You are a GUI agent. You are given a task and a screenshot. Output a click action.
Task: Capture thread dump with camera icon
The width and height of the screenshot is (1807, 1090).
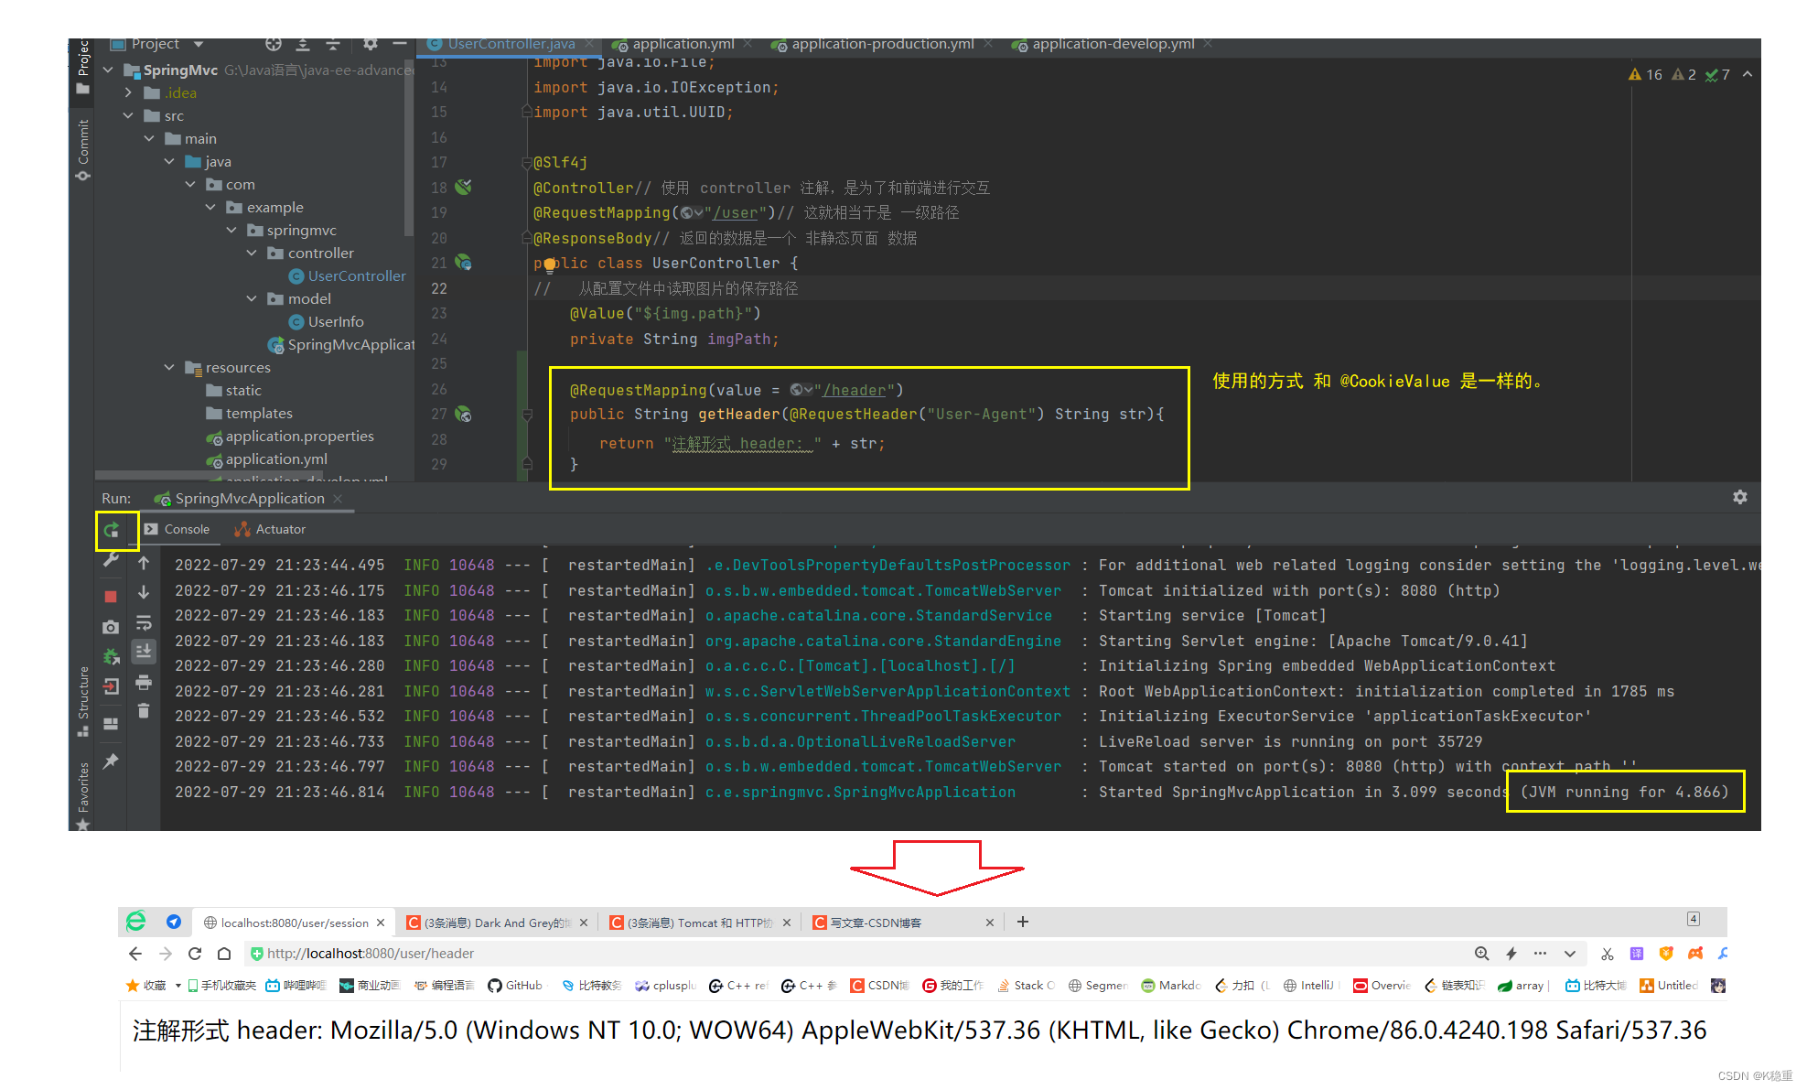tap(110, 627)
